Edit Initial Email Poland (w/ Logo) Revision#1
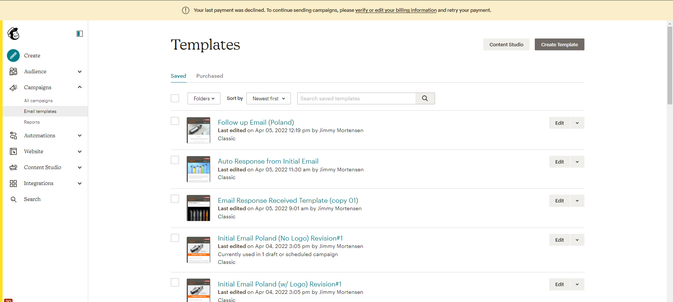Screen dimensions: 673x302 (560, 284)
